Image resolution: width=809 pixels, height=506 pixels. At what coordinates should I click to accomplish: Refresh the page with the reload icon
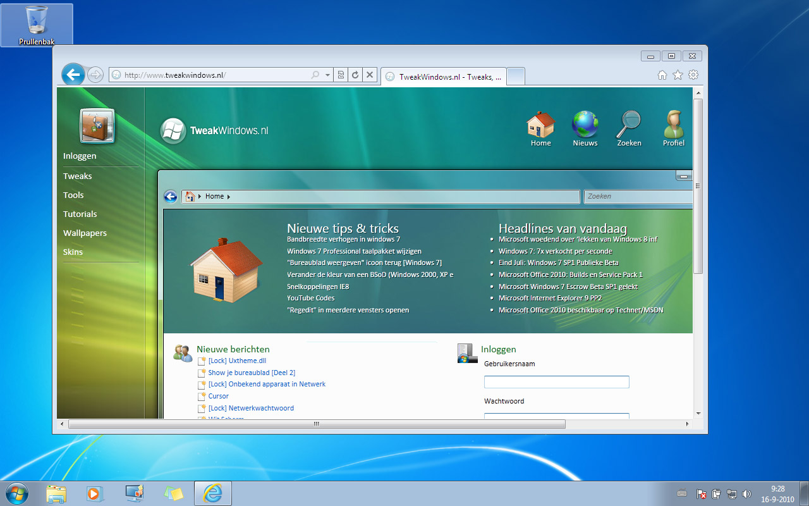[355, 75]
